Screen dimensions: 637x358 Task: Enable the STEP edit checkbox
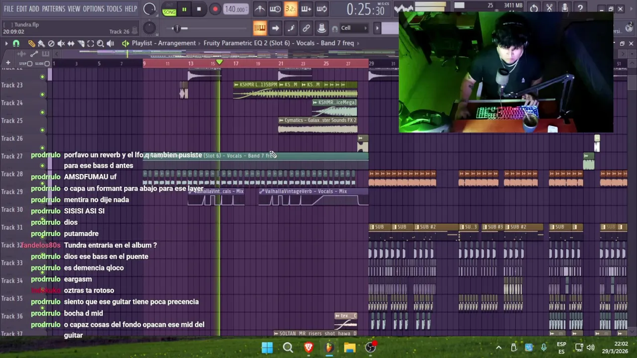29,64
